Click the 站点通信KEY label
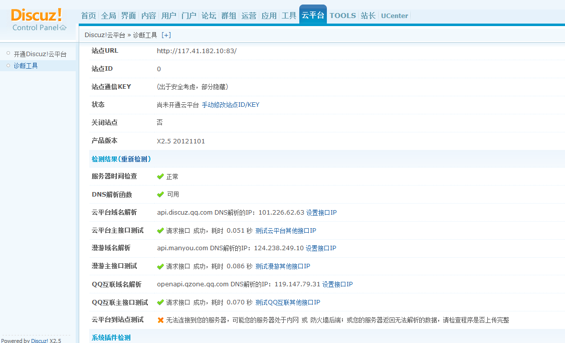The height and width of the screenshot is (343, 565). [111, 86]
